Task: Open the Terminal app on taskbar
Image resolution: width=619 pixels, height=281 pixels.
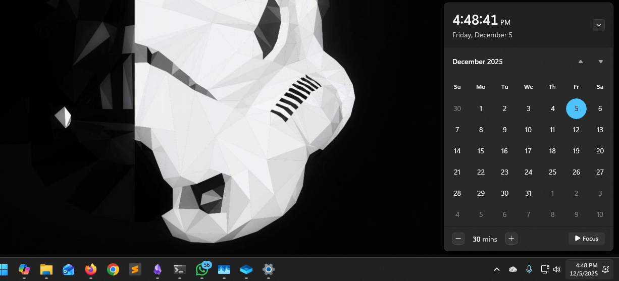Action: tap(179, 269)
